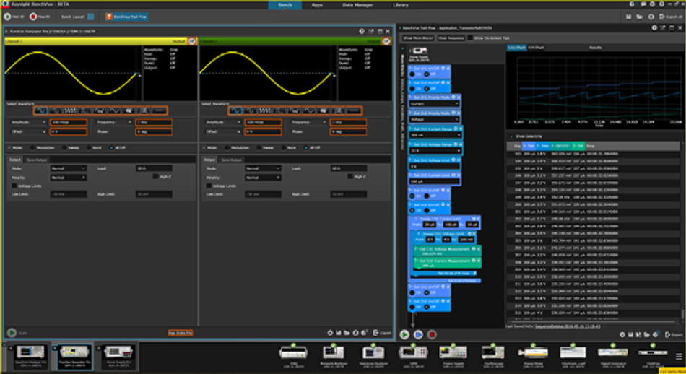Select the DMM instrument icon
The height and width of the screenshot is (374, 686).
tap(414, 354)
